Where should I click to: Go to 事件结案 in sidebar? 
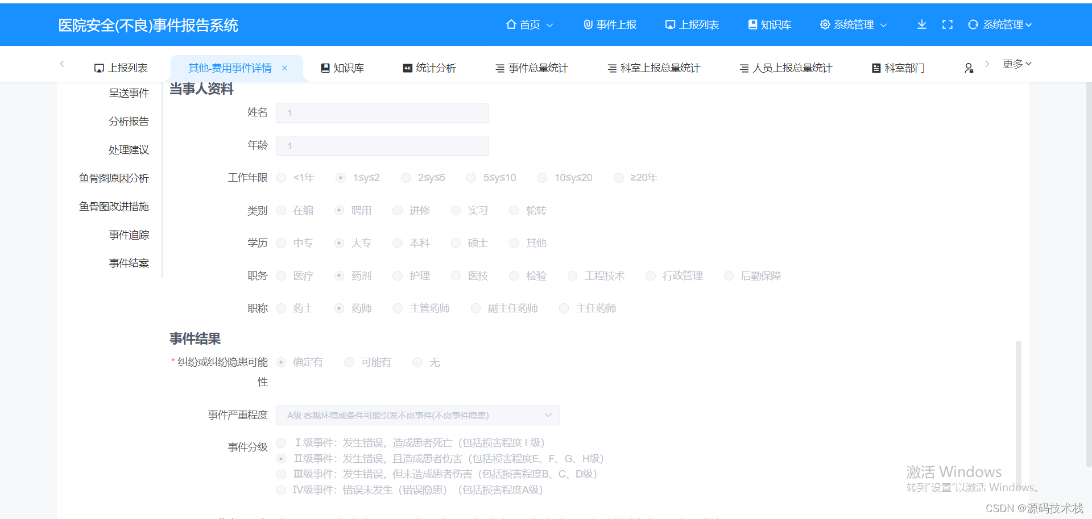tap(129, 263)
